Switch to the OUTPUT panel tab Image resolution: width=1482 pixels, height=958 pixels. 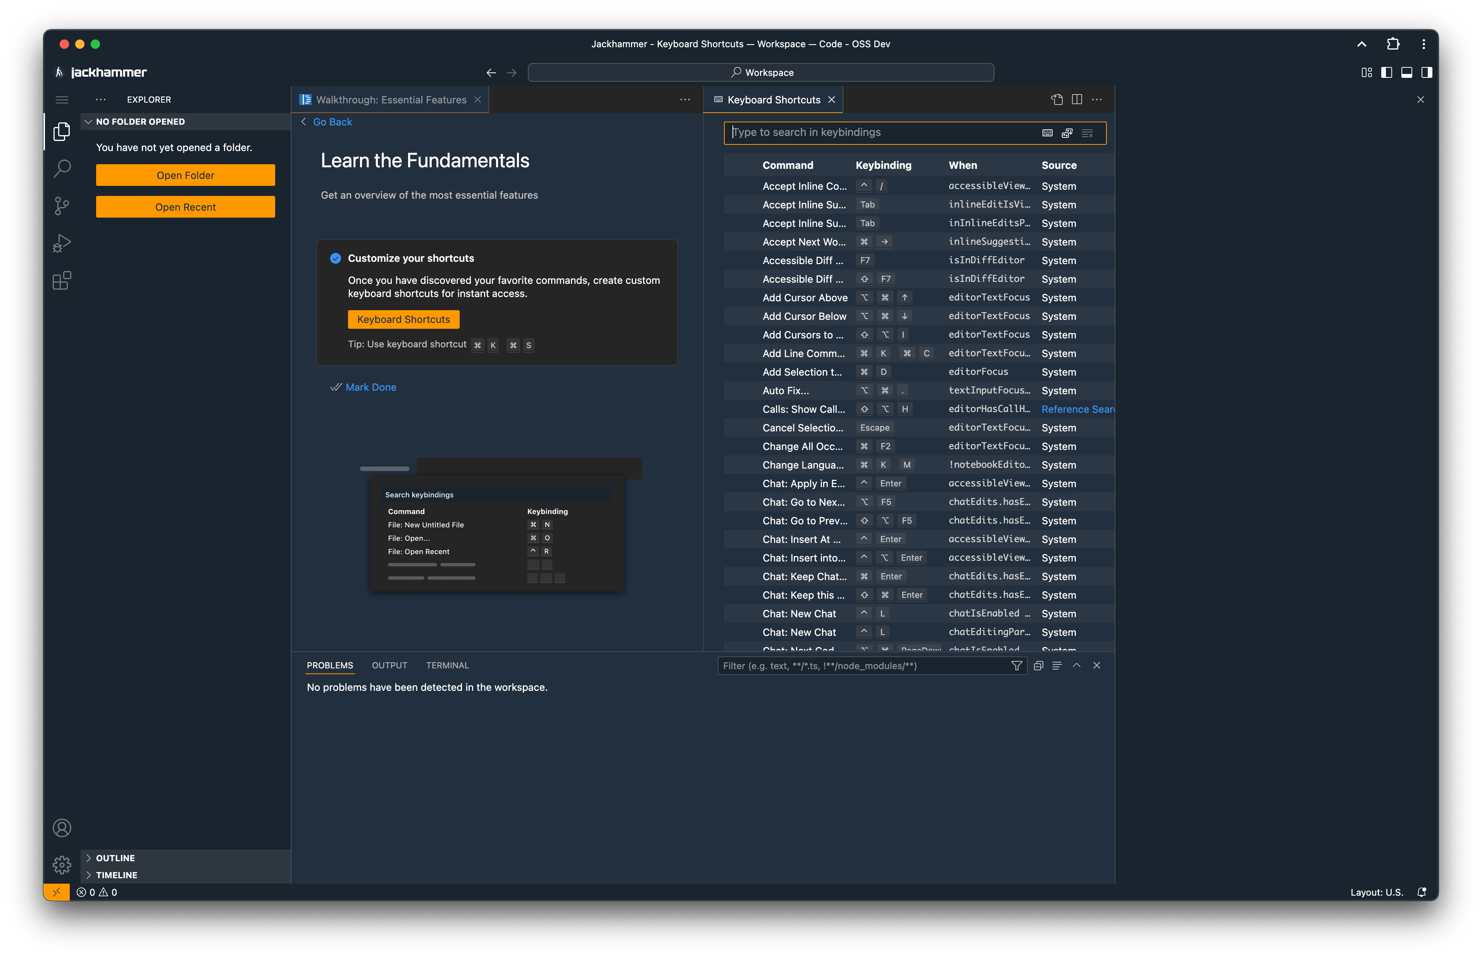coord(389,666)
